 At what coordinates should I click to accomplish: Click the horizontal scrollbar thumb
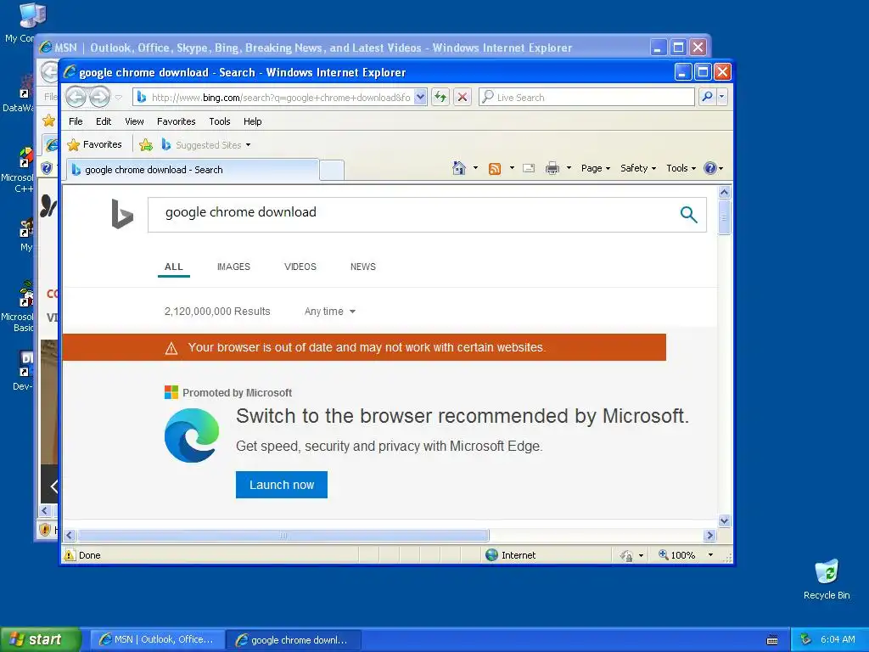click(283, 535)
